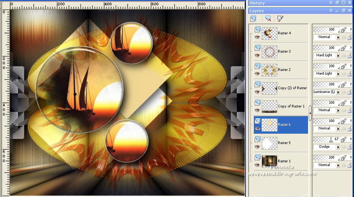Hide the Raster 6 layer

point(257,129)
